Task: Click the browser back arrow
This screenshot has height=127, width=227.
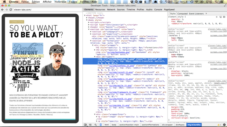Action: click(x=2, y=10)
